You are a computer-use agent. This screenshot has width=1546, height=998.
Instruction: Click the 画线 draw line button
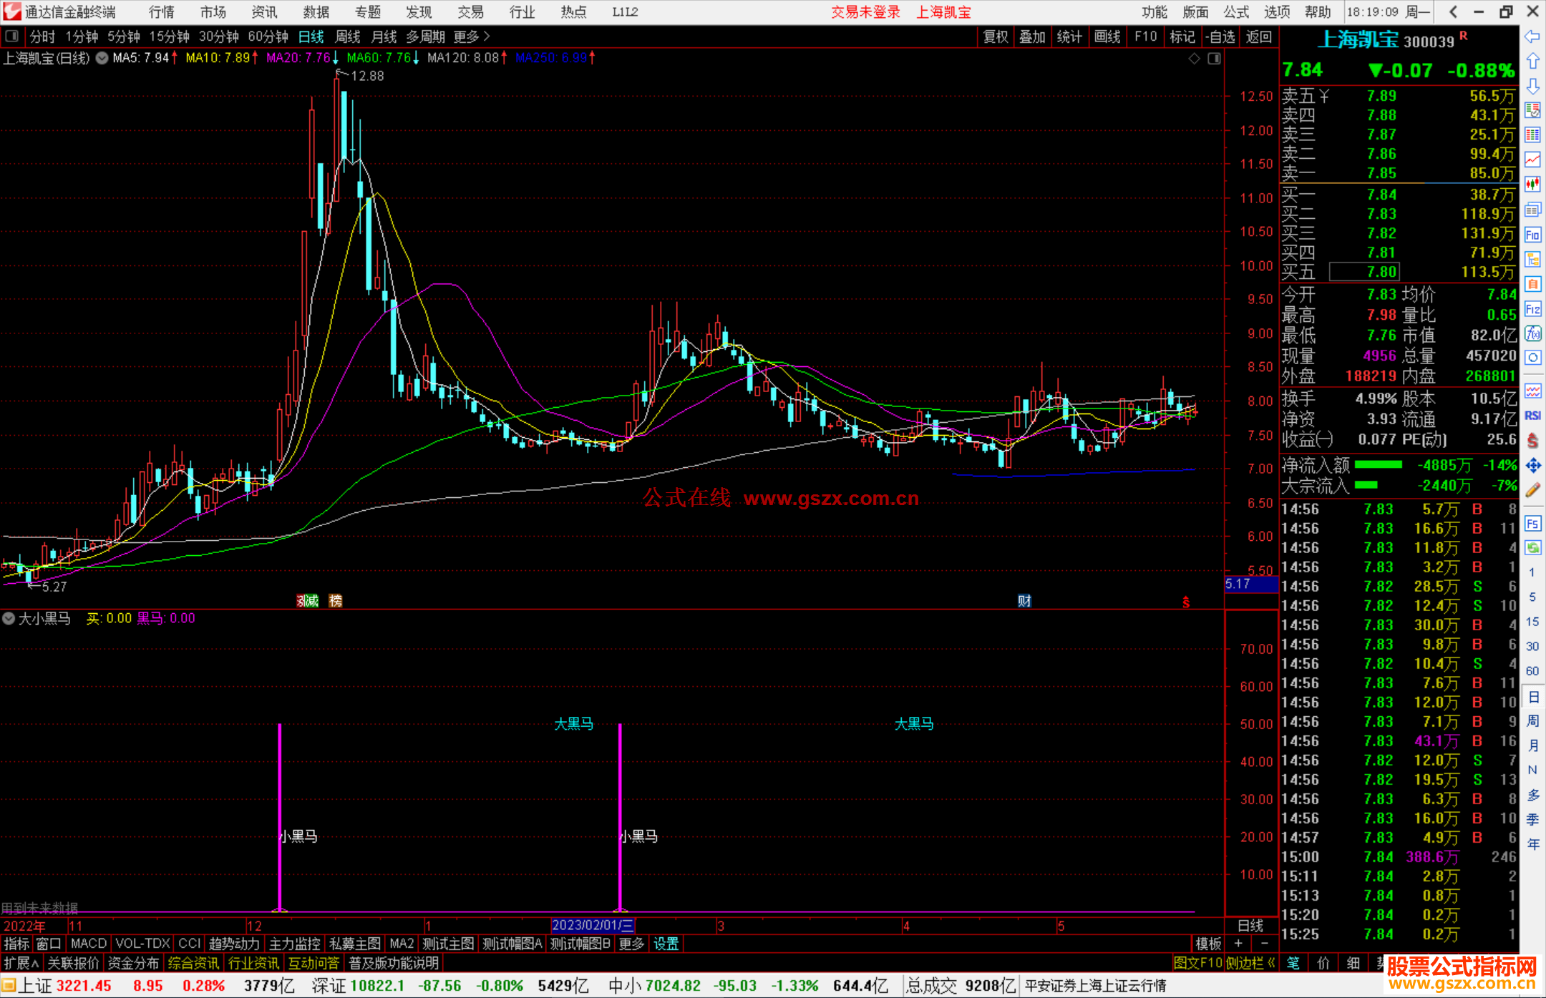pos(1107,36)
